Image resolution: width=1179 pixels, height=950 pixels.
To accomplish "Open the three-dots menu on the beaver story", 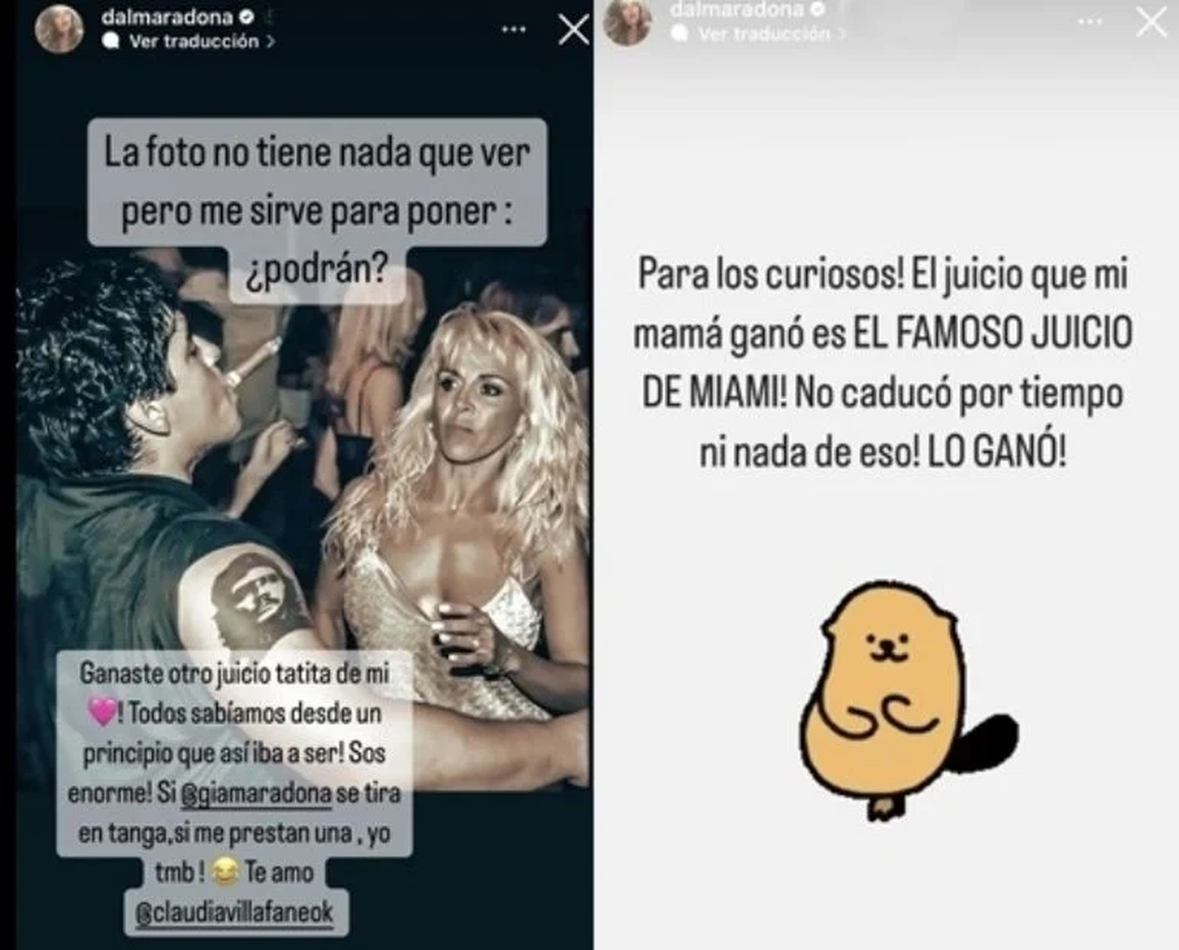I will pos(1089,22).
